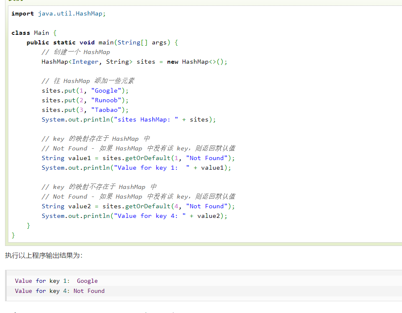Click the line sites.put(2, "Runoob")

point(85,100)
